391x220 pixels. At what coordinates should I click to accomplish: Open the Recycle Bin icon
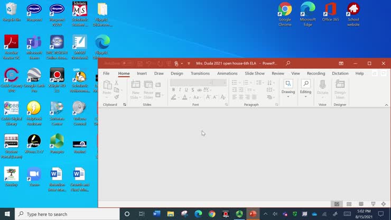[x=11, y=13]
